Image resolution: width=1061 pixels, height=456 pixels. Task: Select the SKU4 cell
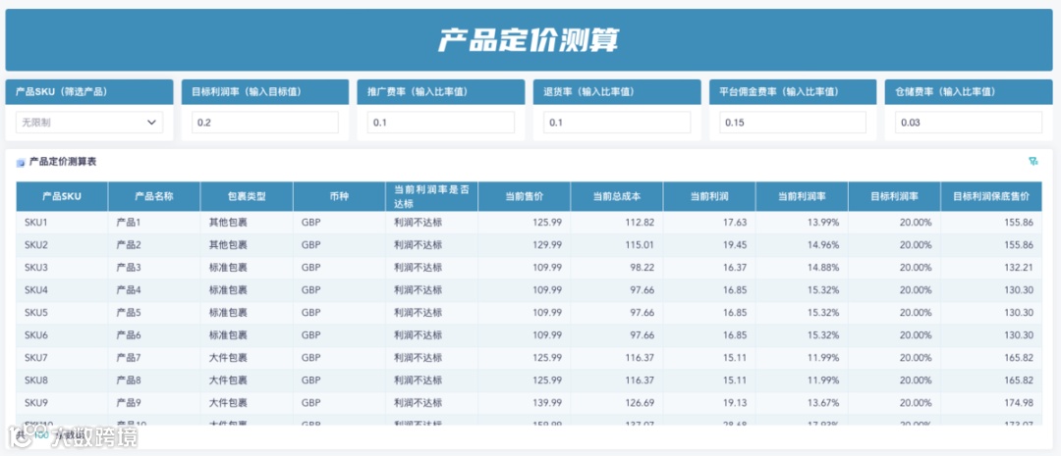62,290
